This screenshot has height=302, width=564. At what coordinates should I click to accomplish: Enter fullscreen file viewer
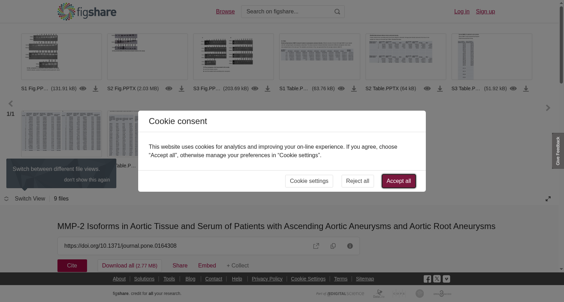pos(548,199)
